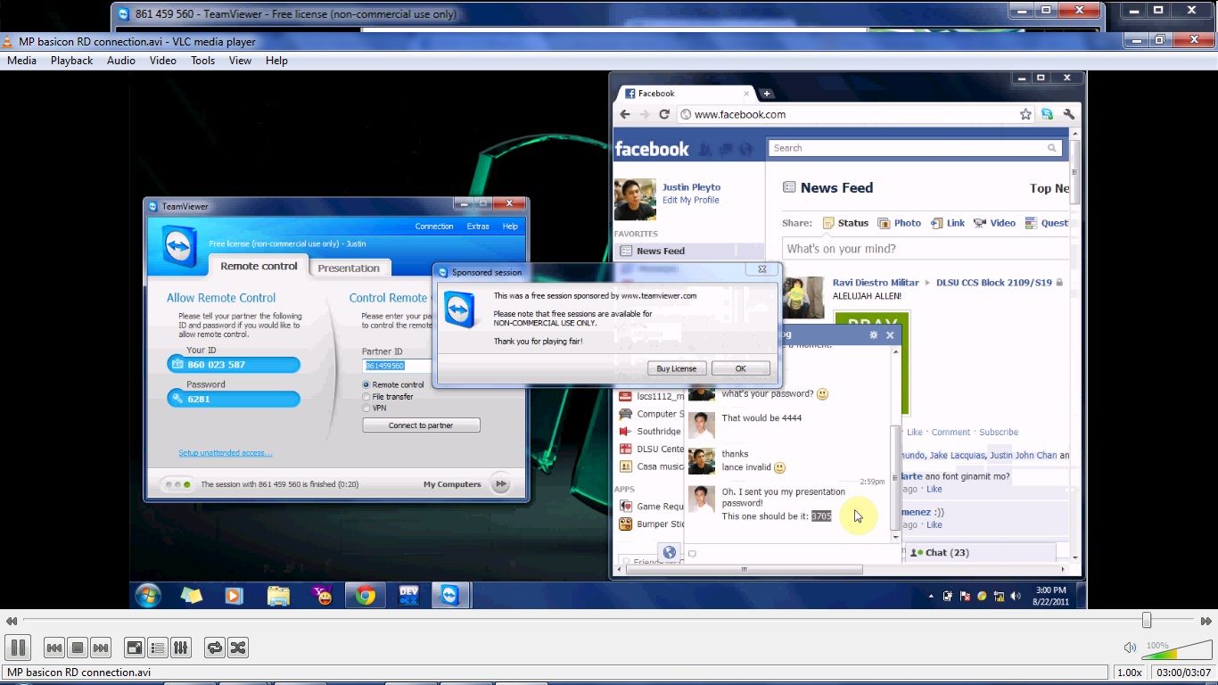Switch to the Presentation tab
This screenshot has width=1218, height=685.
[x=350, y=268]
